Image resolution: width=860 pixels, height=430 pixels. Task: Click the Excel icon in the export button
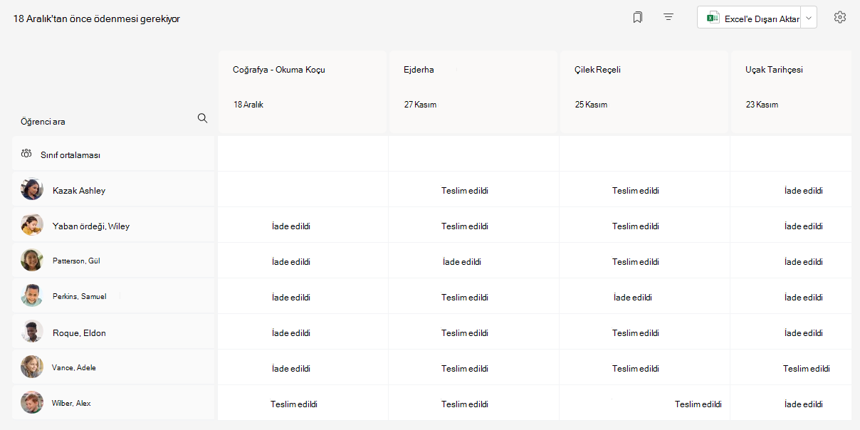pyautogui.click(x=713, y=19)
